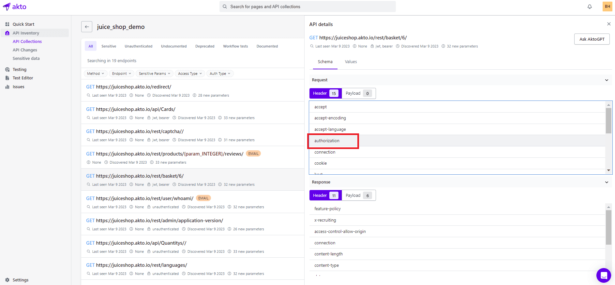The height and width of the screenshot is (285, 615).
Task: Switch to the Undocumented tab
Action: click(x=174, y=46)
